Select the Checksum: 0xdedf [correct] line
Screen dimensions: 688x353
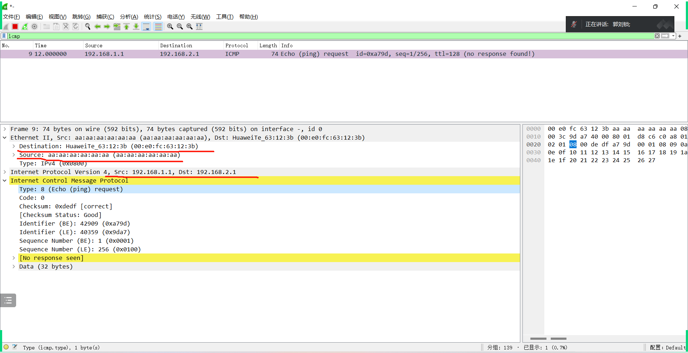(66, 206)
